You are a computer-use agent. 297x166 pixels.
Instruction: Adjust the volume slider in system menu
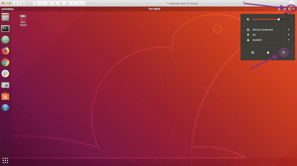(x=271, y=19)
